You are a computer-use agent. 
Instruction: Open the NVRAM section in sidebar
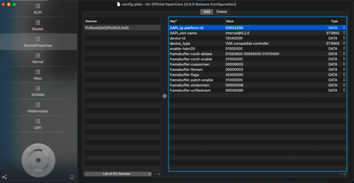click(38, 91)
